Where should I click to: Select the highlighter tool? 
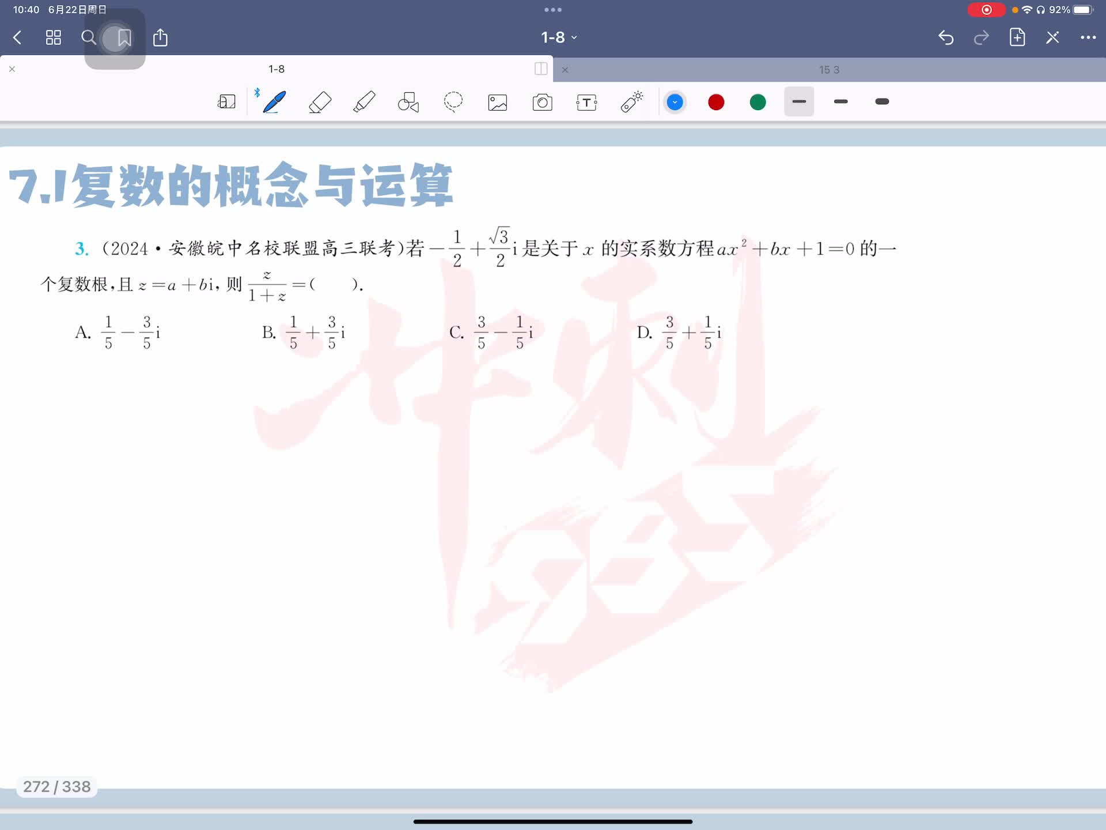[x=364, y=102]
